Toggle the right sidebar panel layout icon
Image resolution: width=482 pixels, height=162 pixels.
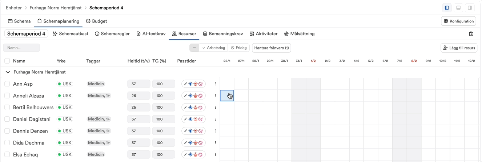pyautogui.click(x=470, y=8)
